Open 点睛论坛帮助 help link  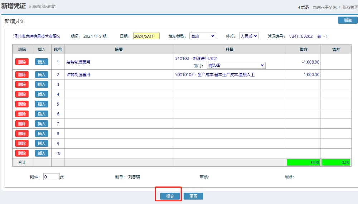click(x=44, y=6)
